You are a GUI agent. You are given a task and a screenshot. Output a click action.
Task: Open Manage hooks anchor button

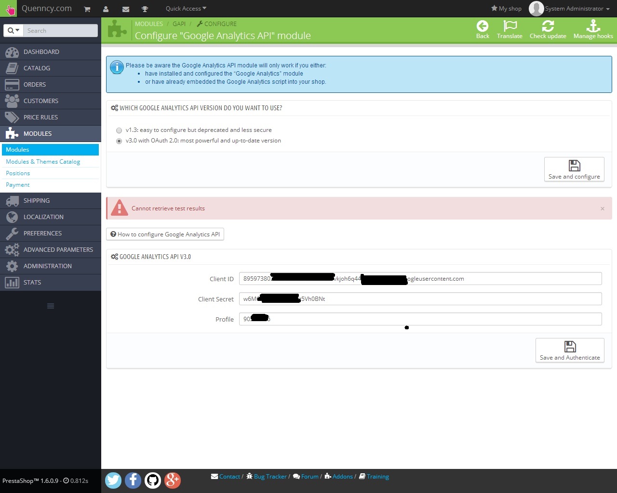593,29
